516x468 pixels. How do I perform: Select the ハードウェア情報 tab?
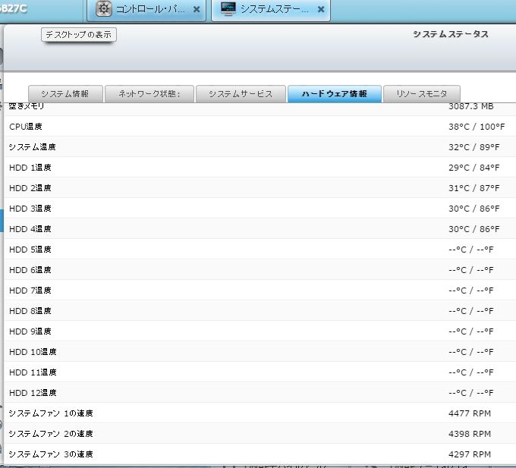tap(335, 94)
